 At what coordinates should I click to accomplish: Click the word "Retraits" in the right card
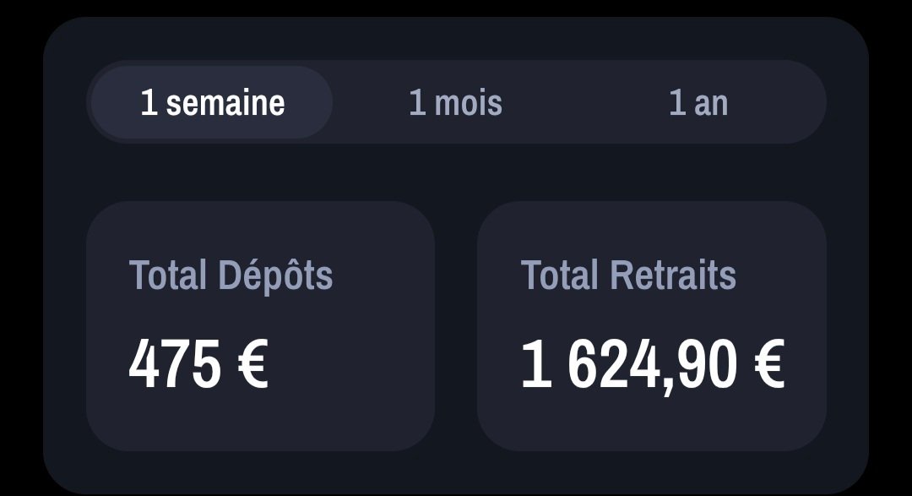click(x=673, y=275)
